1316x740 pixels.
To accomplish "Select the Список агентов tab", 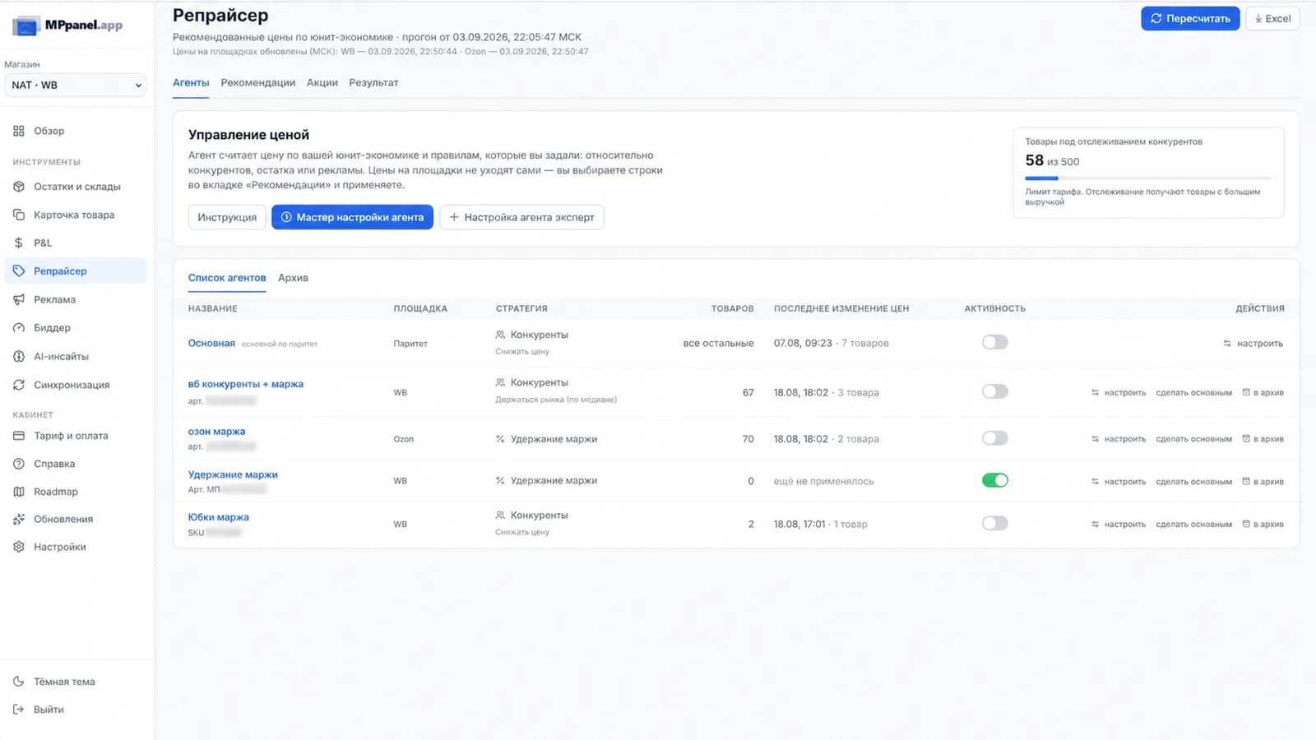I will [227, 278].
